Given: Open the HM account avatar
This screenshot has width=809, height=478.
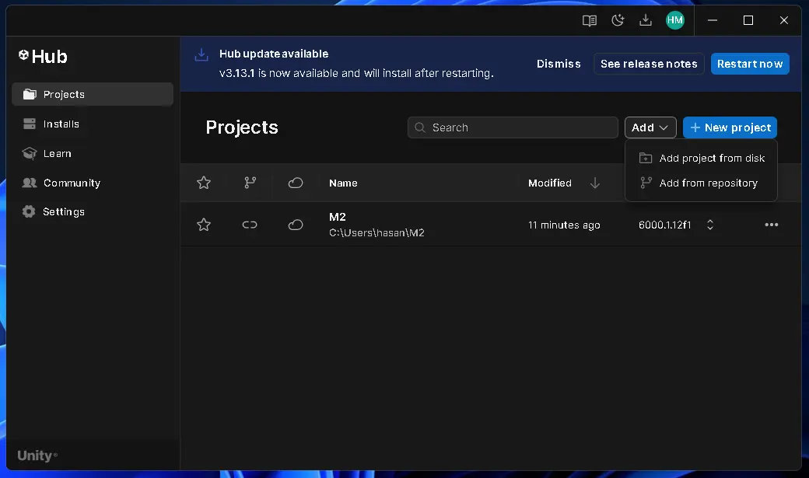Looking at the screenshot, I should [675, 20].
